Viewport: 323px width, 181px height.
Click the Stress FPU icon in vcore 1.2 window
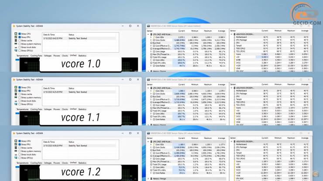[x=16, y=144]
